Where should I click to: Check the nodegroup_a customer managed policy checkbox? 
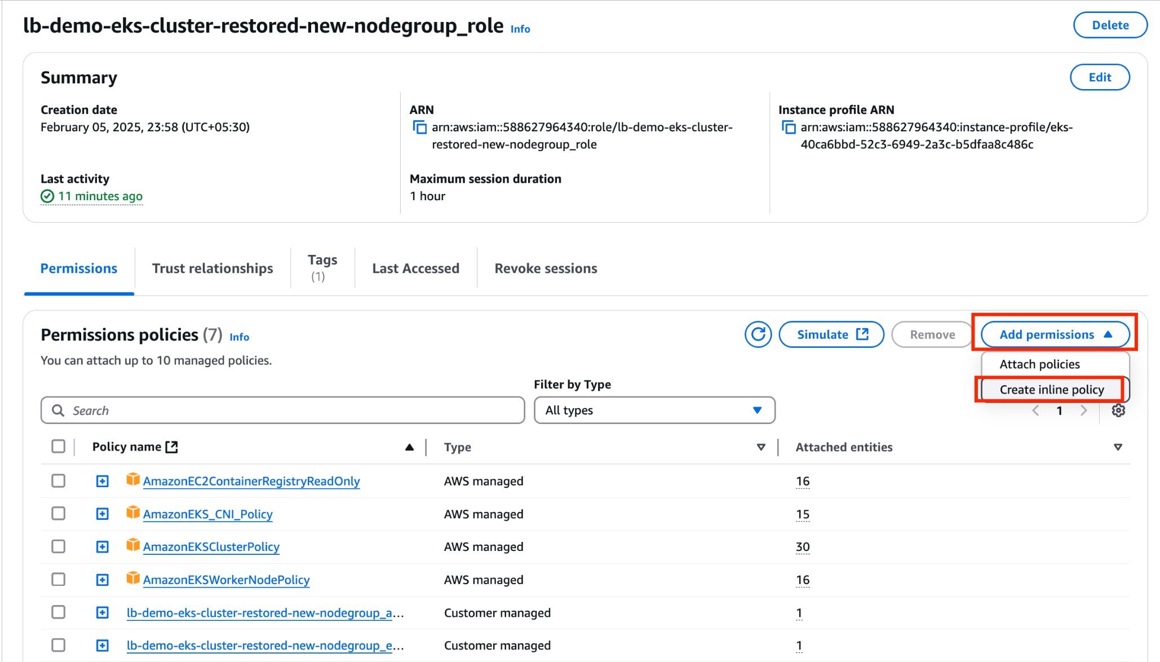click(x=59, y=612)
